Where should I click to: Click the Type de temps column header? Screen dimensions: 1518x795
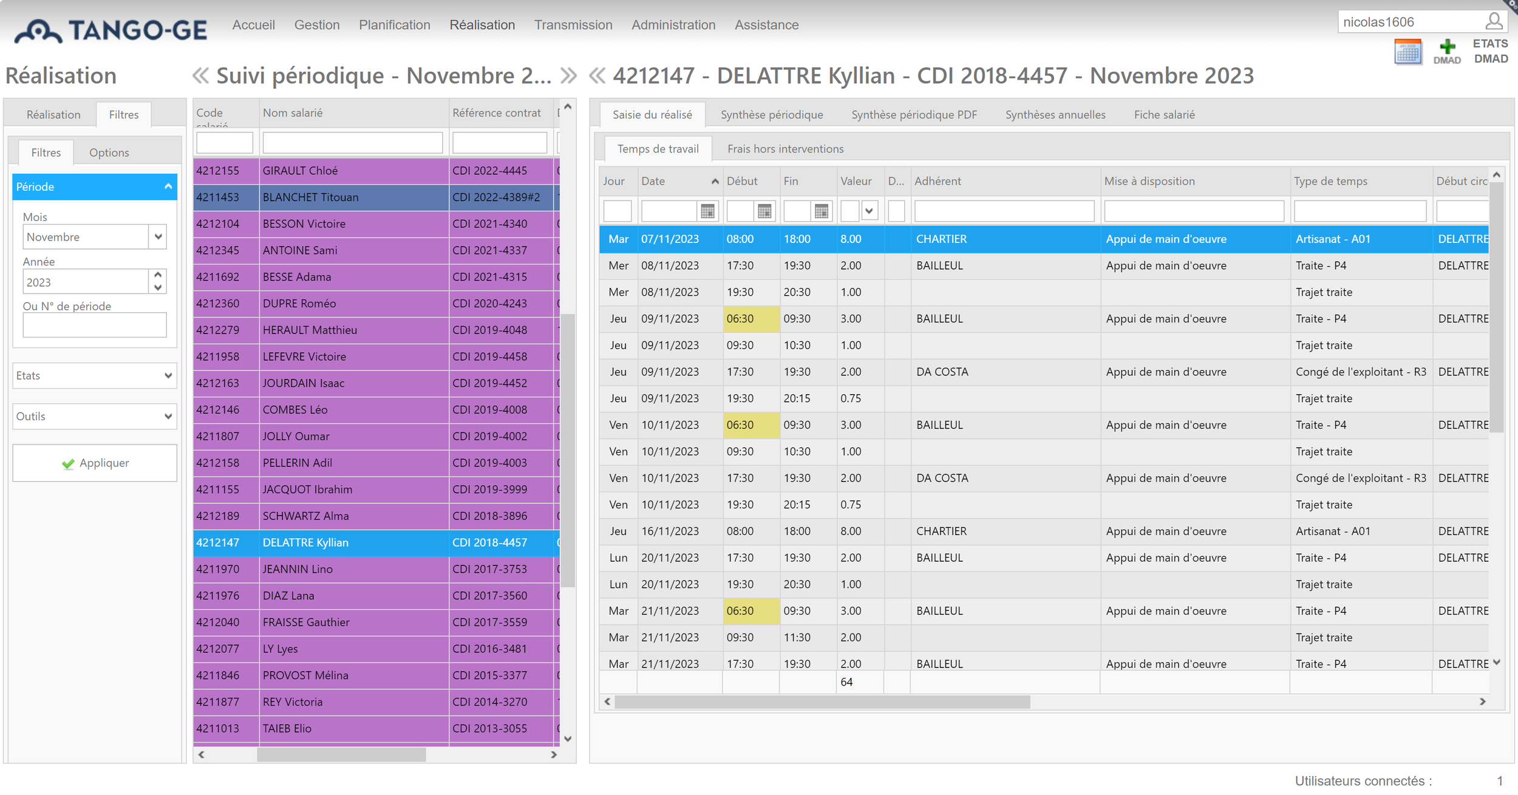tap(1361, 181)
